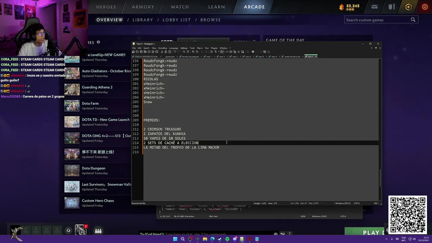The image size is (432, 243).
Task: Click the Paste icon in Notepad++ toolbar
Action: pyautogui.click(x=170, y=52)
